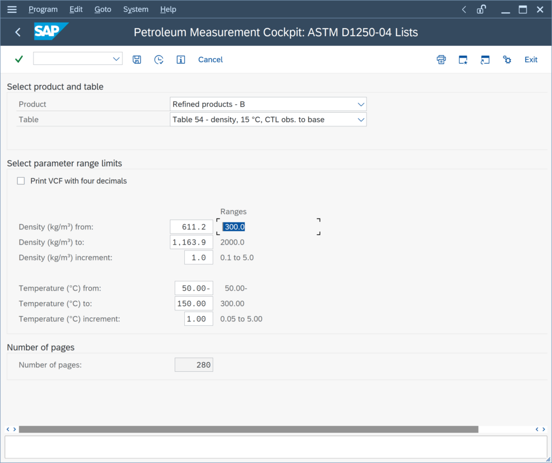552x463 pixels.
Task: Click the status bar message area
Action: click(275, 447)
